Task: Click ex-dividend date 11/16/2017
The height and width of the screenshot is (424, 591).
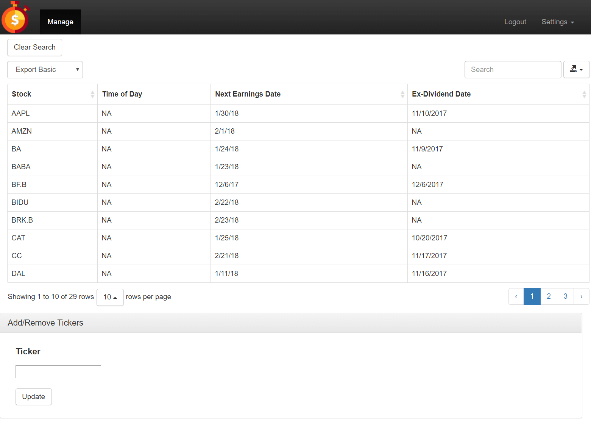Action: tap(429, 274)
